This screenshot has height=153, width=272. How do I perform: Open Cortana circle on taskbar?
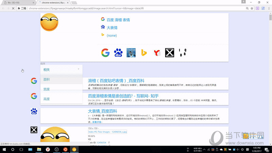click(x=13, y=149)
